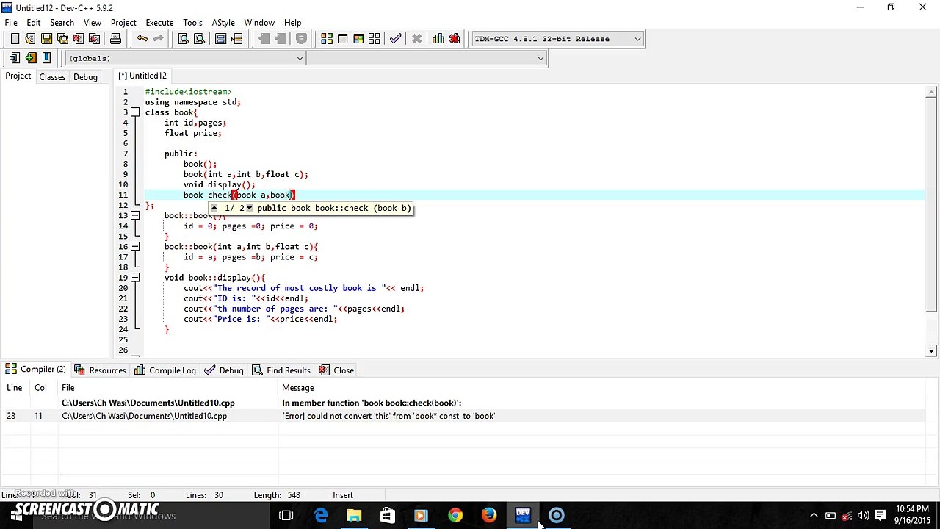Undo the last edit with the toolbar arrow
This screenshot has width=940, height=529.
point(142,39)
